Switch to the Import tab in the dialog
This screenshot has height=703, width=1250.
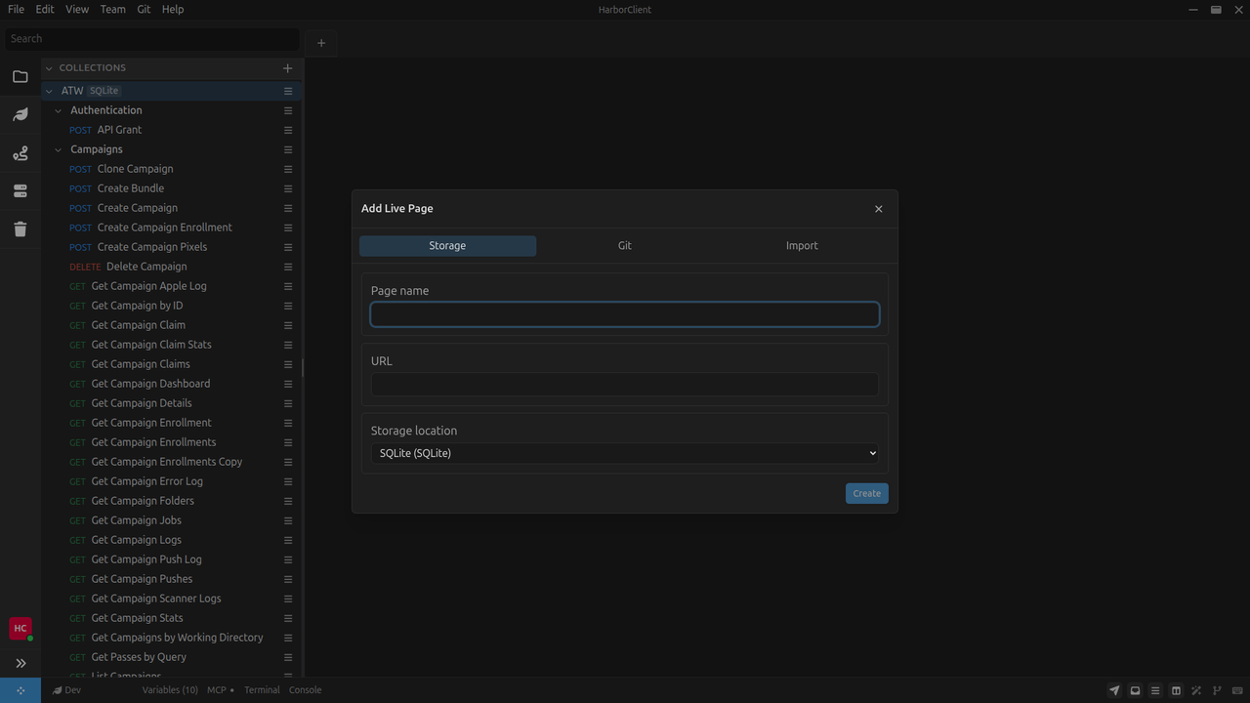click(x=802, y=246)
